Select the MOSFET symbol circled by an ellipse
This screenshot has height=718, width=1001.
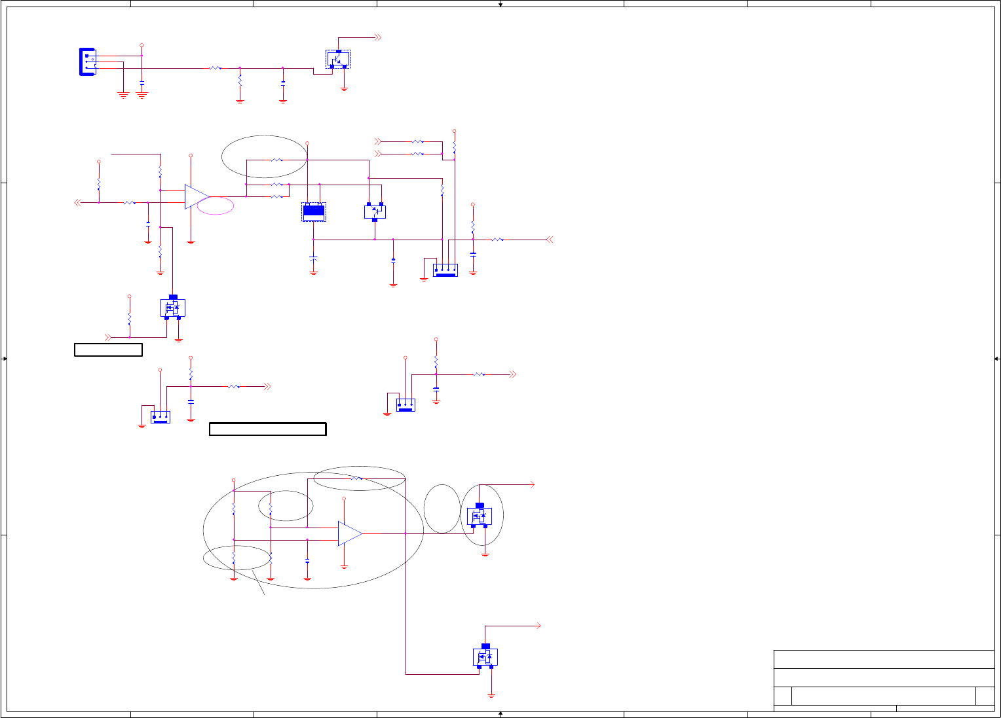480,516
